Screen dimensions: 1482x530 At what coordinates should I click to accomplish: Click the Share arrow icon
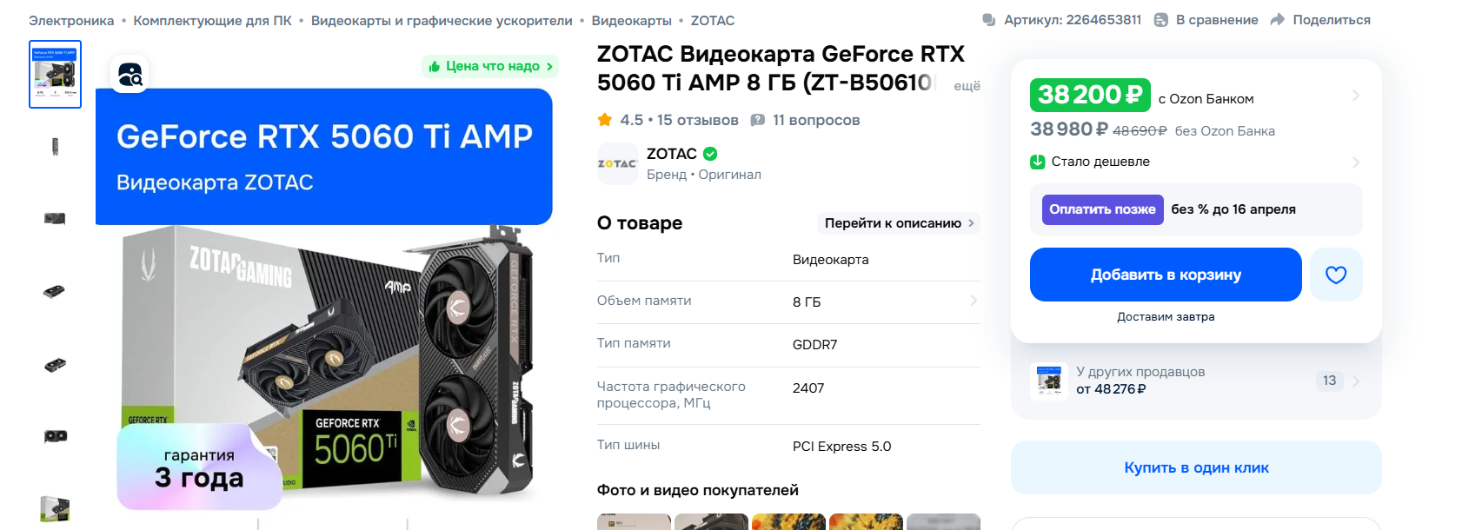[1277, 20]
